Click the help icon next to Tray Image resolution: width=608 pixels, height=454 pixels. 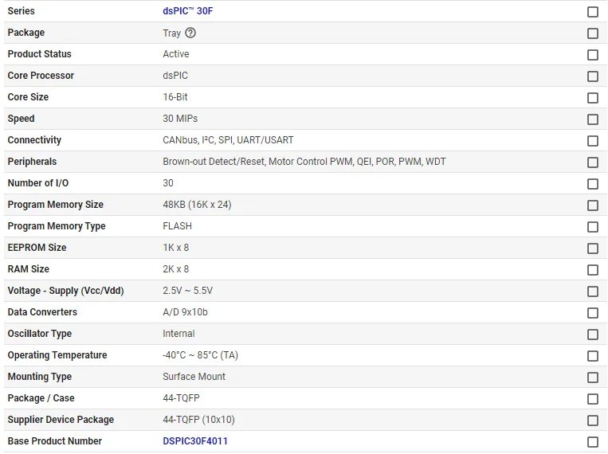click(190, 33)
